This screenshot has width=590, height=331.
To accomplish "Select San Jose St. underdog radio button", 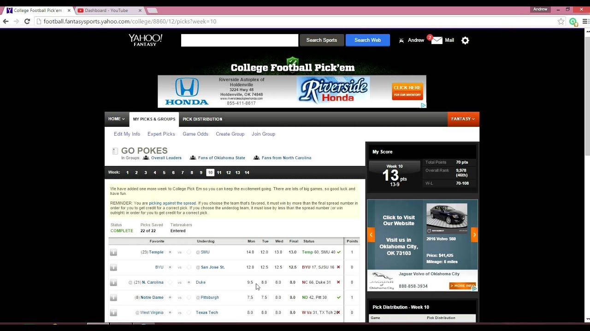I will pyautogui.click(x=189, y=267).
